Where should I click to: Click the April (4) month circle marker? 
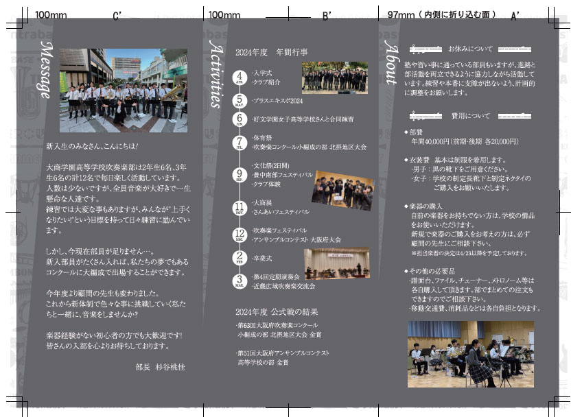pos(240,78)
